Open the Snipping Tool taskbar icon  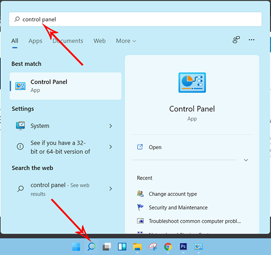[153, 247]
